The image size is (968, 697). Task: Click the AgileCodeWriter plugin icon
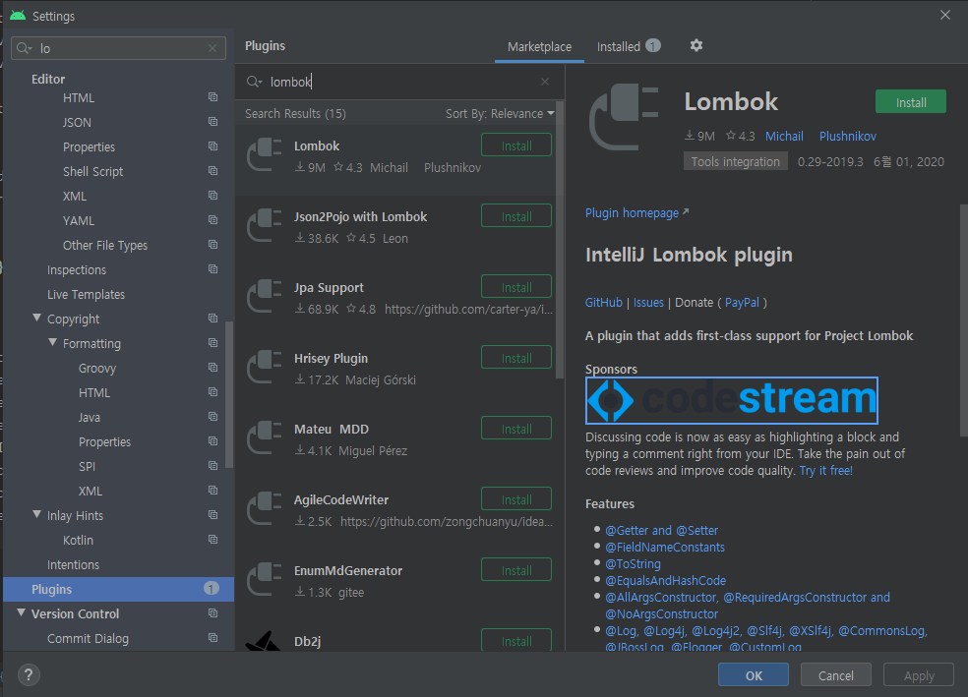(265, 509)
